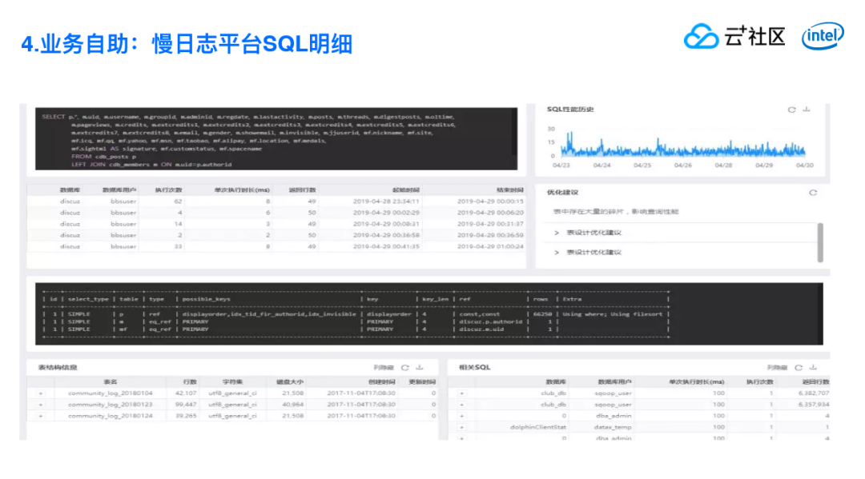
Task: Expand the first 表设计优化建议 item
Action: pos(557,233)
